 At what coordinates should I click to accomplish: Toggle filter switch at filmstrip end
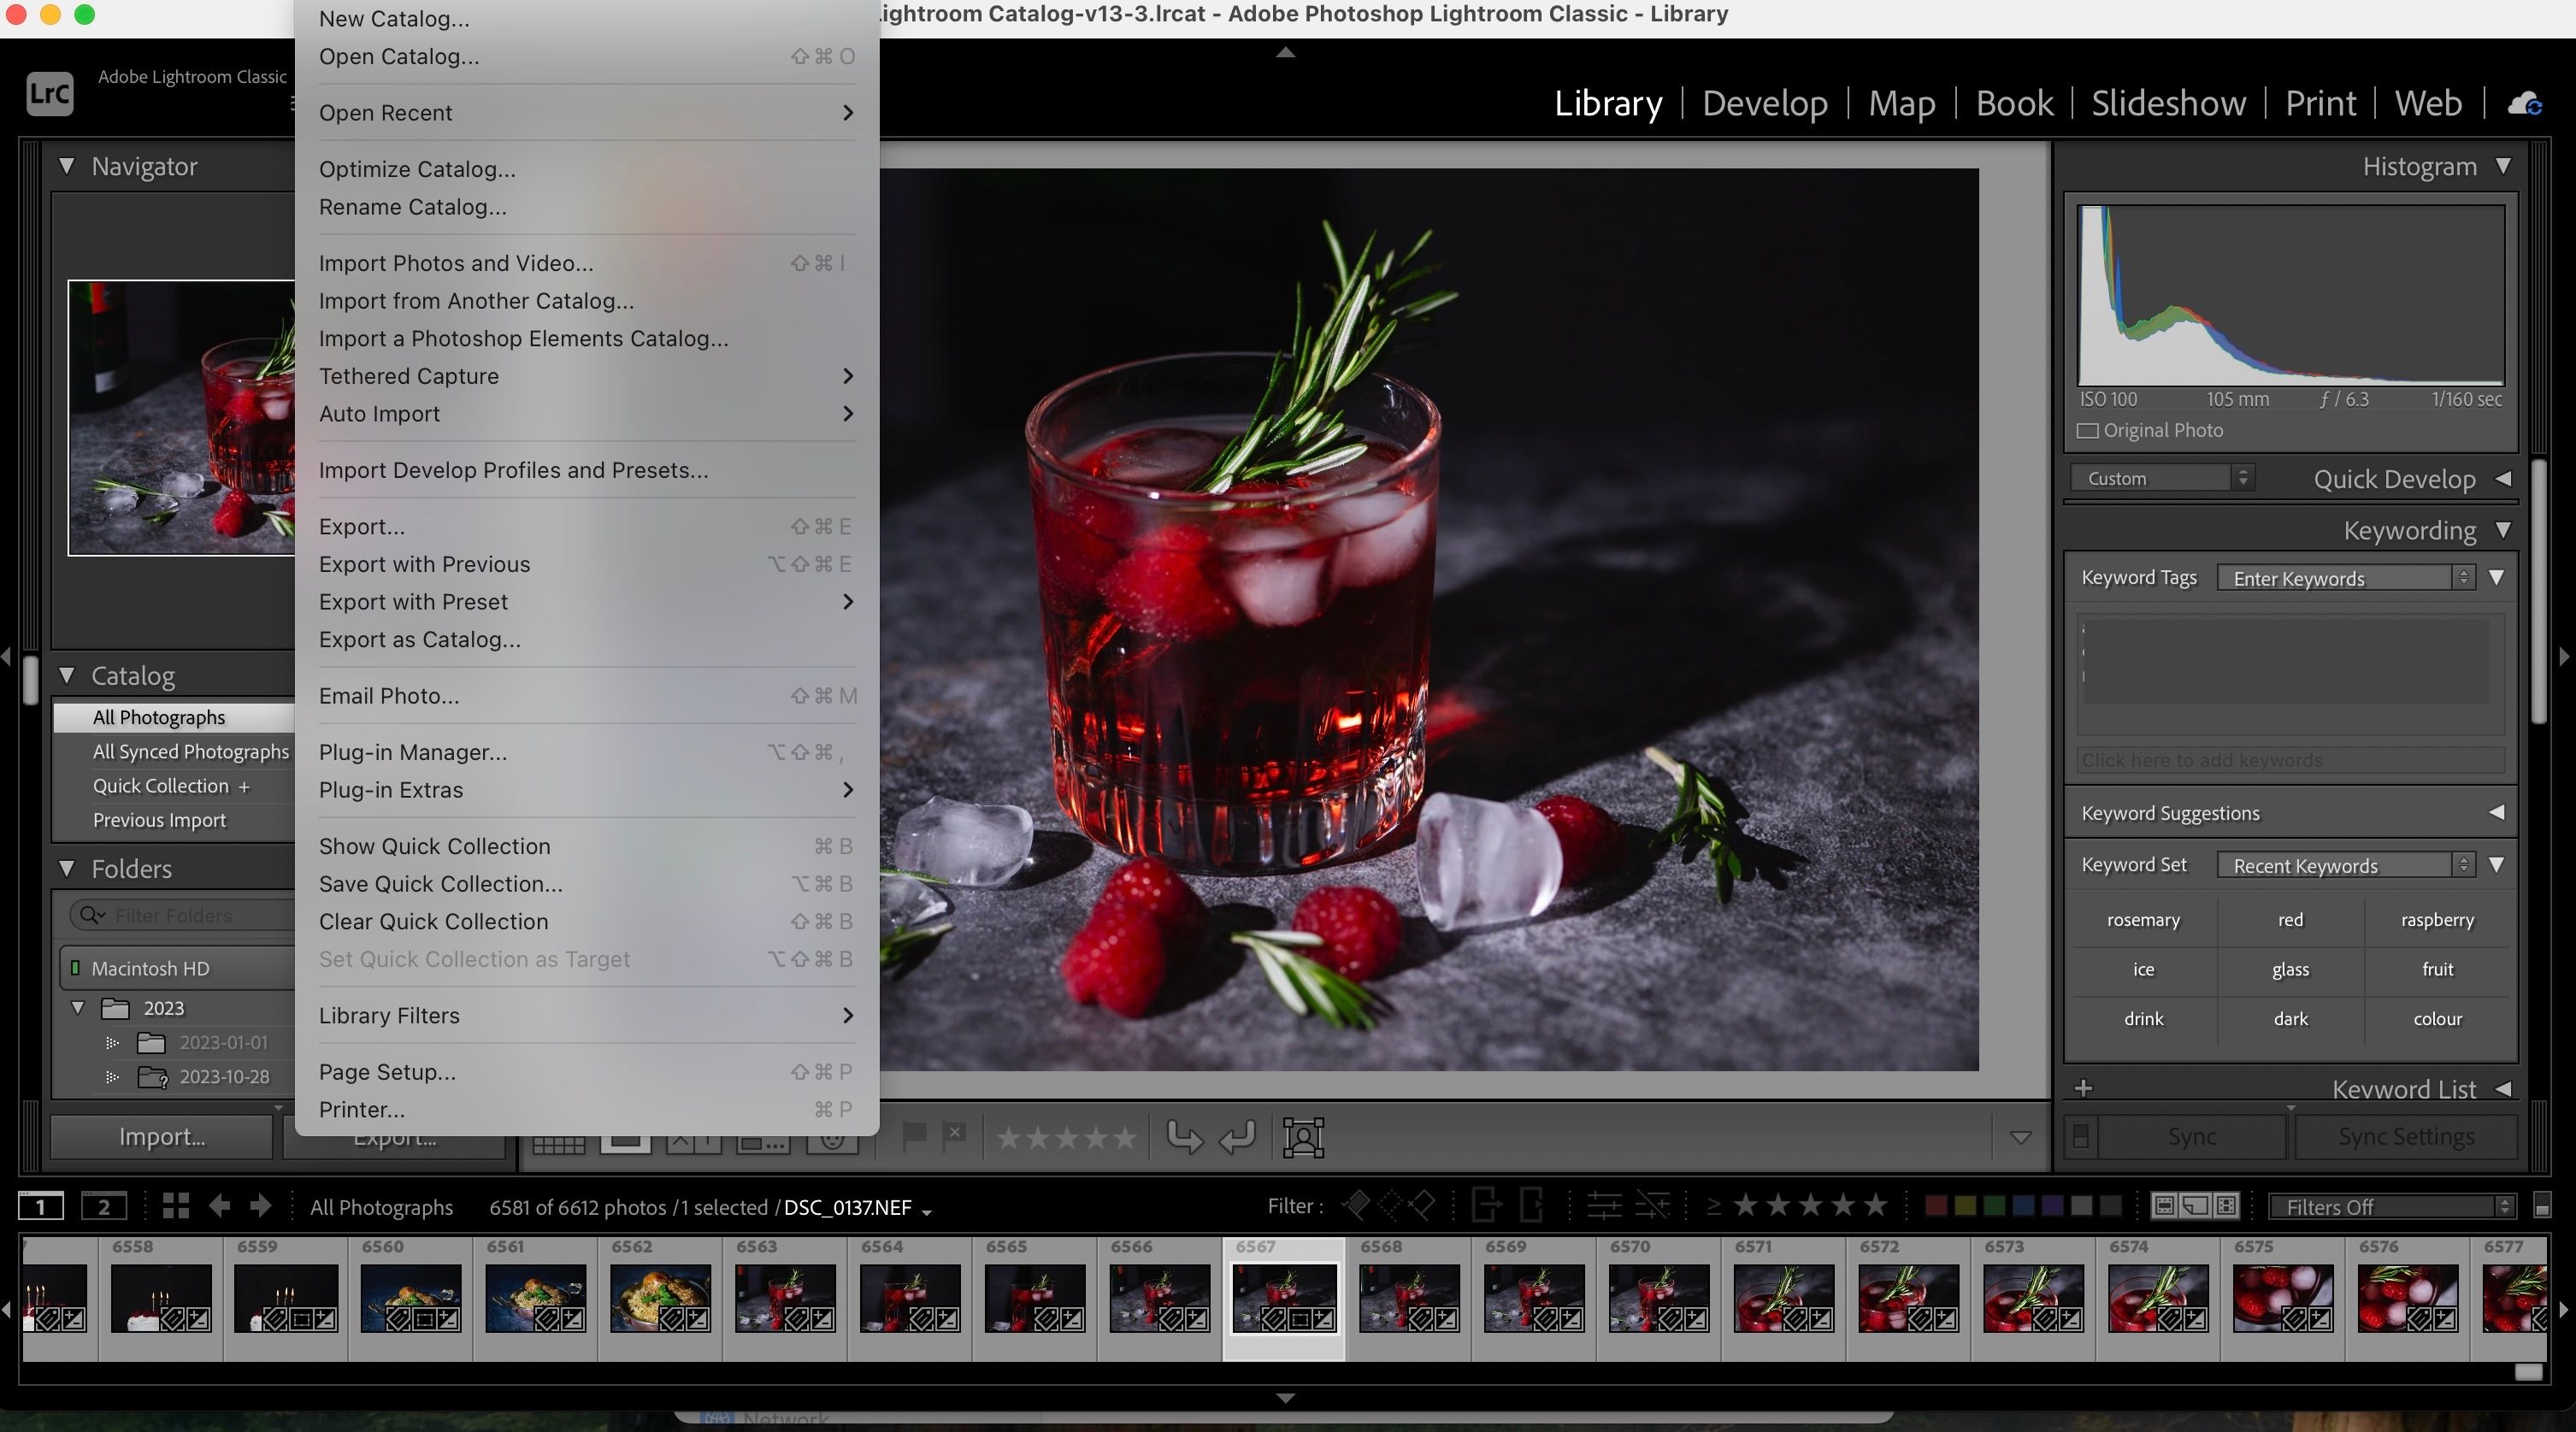(x=2542, y=1206)
